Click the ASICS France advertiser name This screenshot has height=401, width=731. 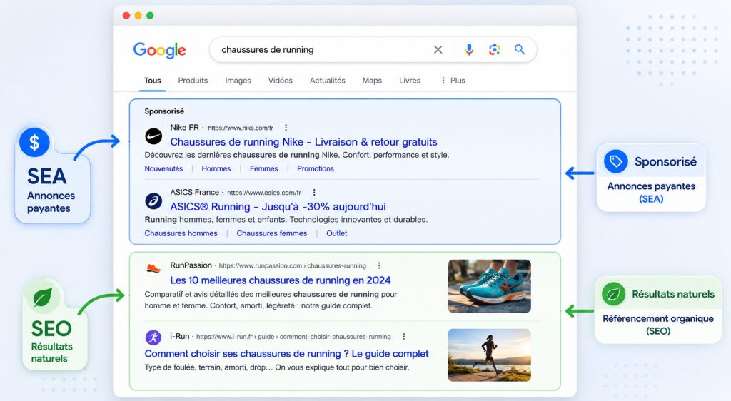[195, 193]
